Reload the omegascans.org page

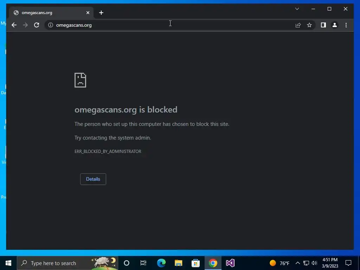37,25
